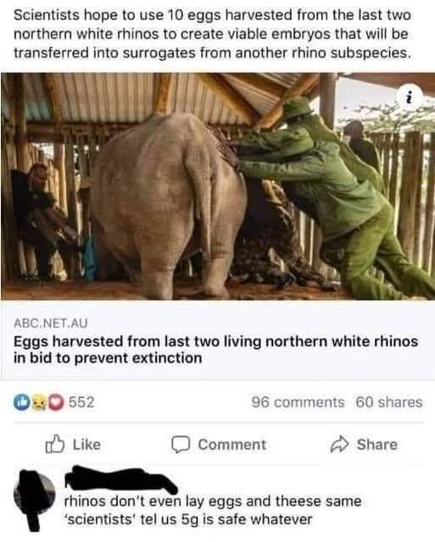
Task: Click the Share button label
Action: pos(377,445)
